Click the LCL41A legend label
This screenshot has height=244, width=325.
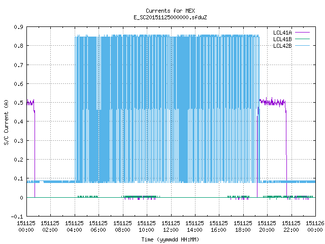282,33
